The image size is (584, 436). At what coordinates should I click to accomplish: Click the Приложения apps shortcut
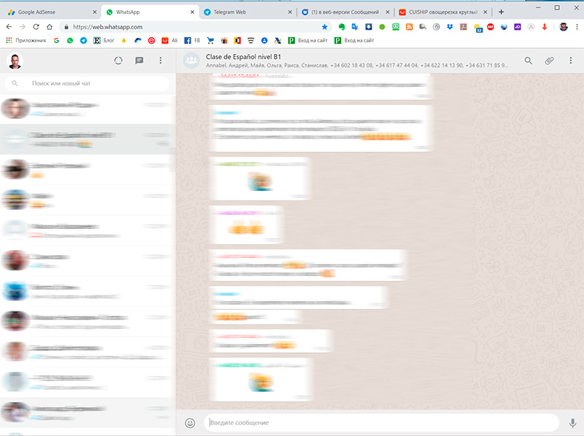click(26, 40)
